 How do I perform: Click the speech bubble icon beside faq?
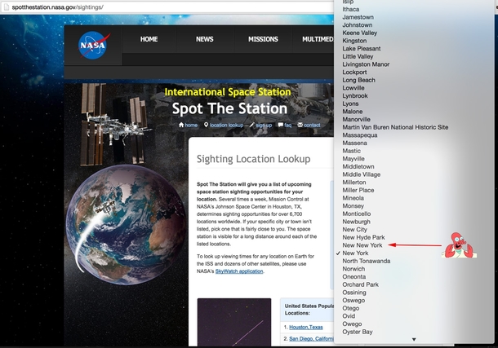point(281,125)
